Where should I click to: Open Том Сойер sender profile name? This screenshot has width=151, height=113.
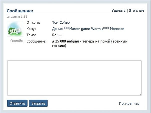tap(61, 22)
